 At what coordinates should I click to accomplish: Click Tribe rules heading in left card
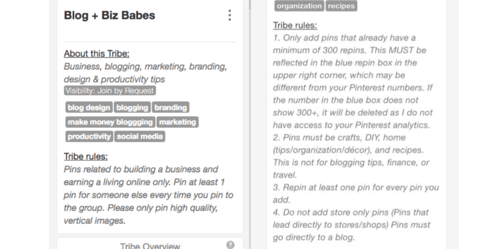(x=86, y=156)
